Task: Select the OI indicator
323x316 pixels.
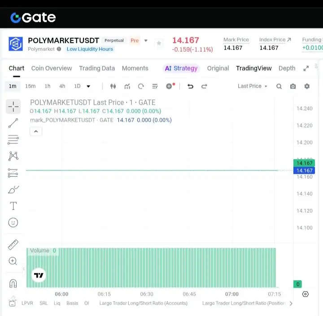Action: click(x=87, y=303)
